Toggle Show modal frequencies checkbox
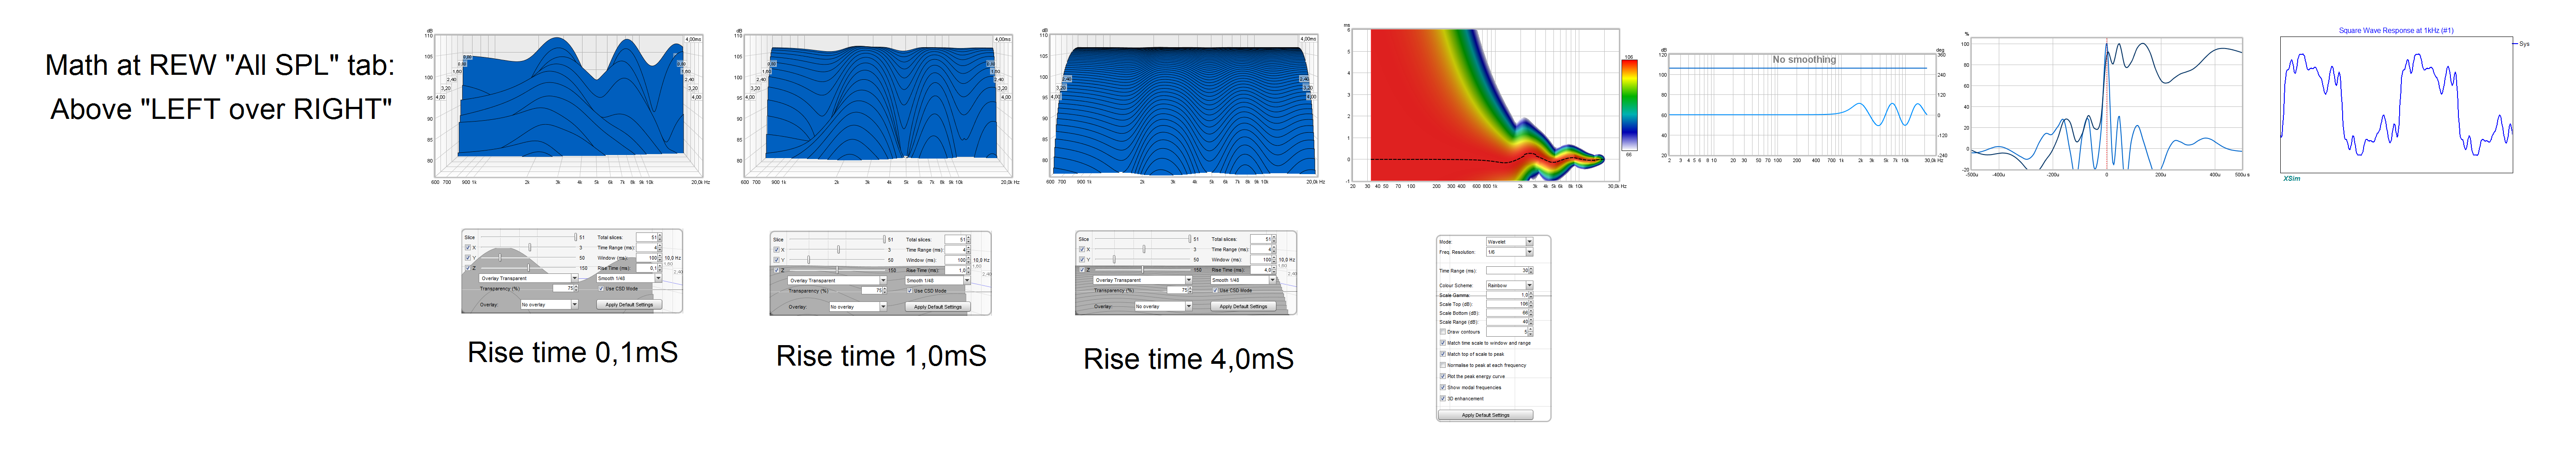This screenshot has height=456, width=2576. 1443,387
